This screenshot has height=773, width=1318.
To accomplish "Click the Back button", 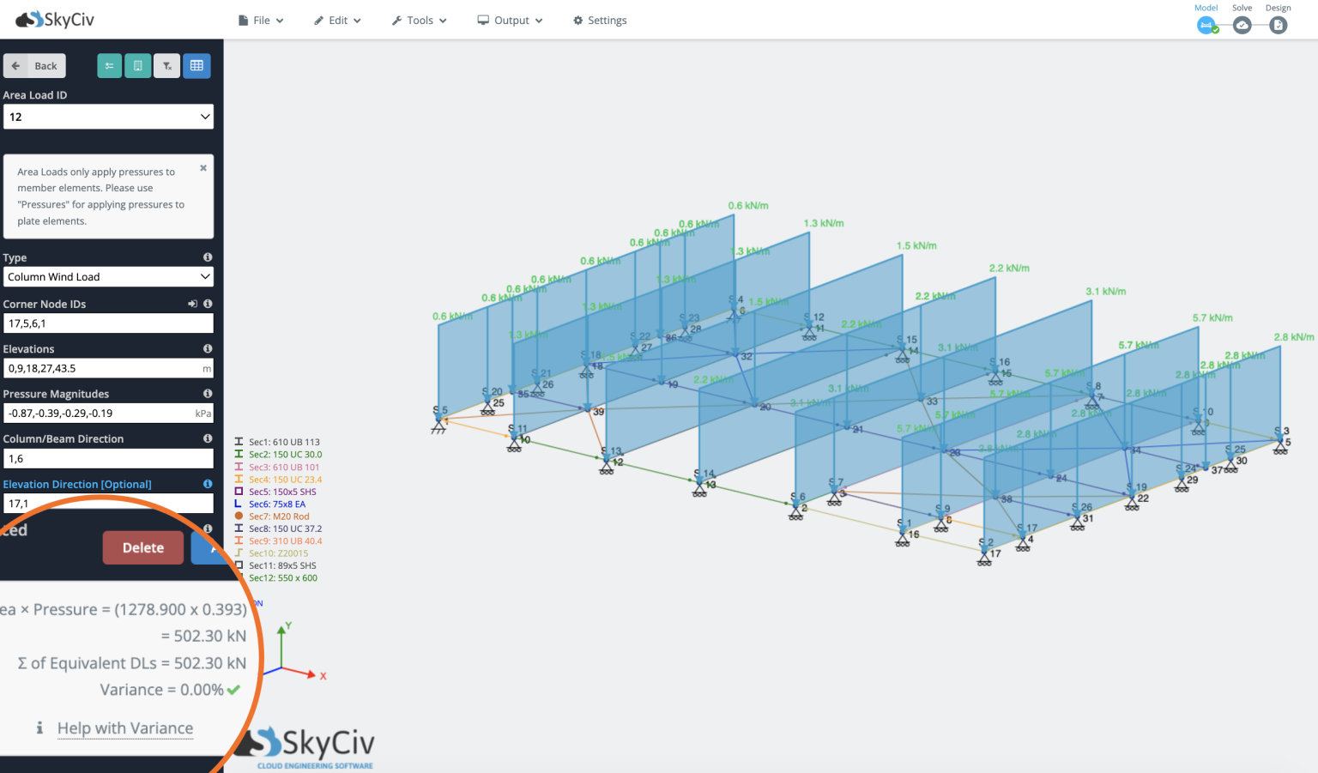I will tap(34, 65).
